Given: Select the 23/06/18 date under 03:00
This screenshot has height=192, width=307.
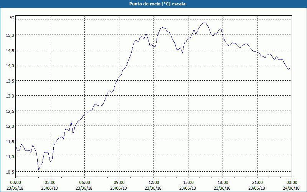Looking at the screenshot, I should point(50,188).
